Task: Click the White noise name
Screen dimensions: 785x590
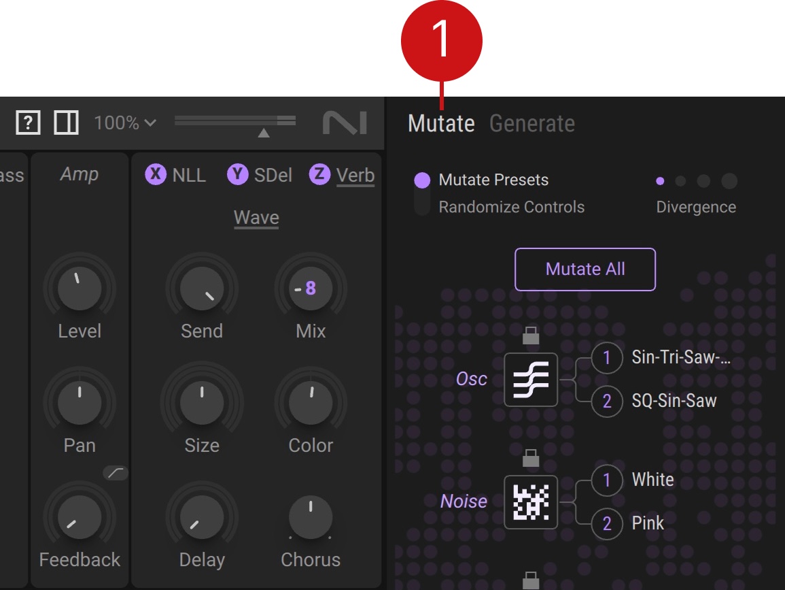Action: point(652,480)
